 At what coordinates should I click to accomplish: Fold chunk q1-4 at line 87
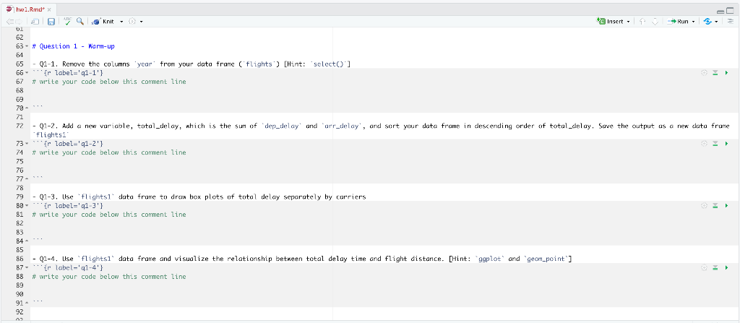(x=25, y=268)
